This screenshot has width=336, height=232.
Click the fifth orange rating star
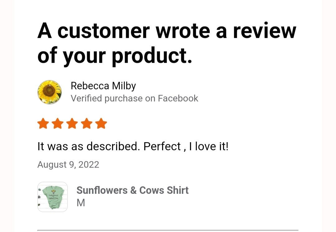[101, 124]
